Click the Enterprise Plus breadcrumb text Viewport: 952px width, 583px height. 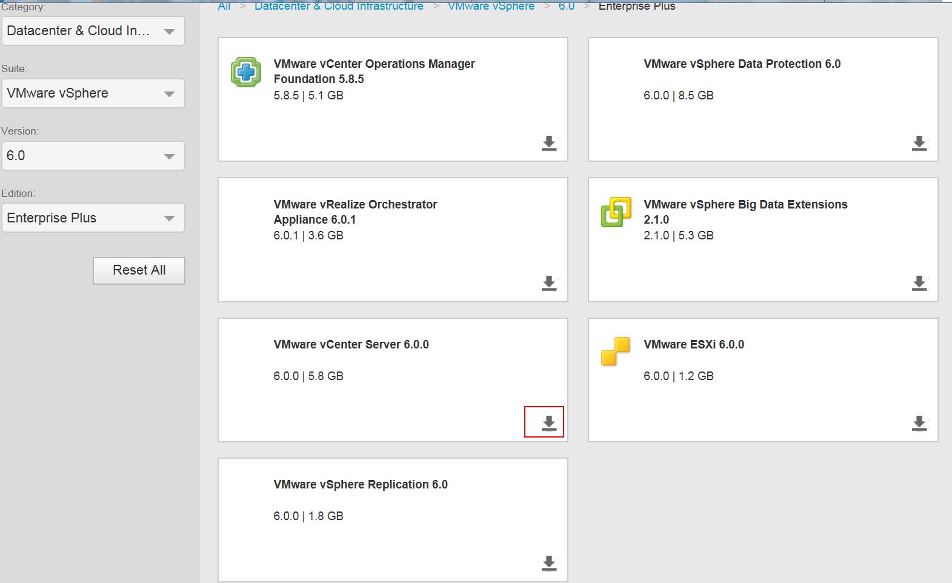pos(637,6)
